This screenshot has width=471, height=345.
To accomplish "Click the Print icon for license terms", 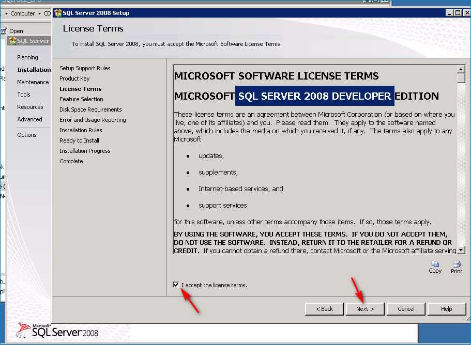I will coord(457,264).
